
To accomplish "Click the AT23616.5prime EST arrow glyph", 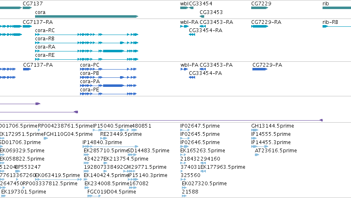I will tap(257, 155).
